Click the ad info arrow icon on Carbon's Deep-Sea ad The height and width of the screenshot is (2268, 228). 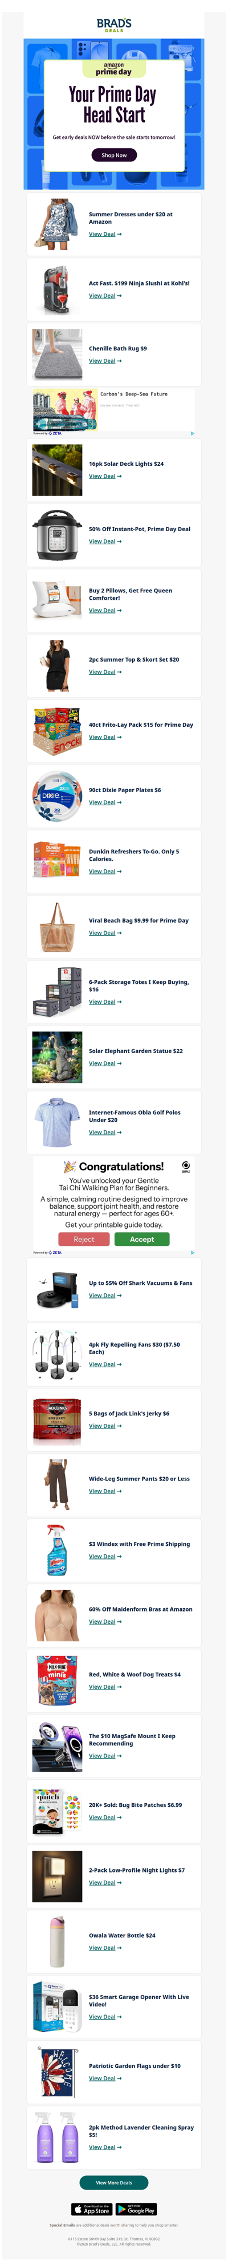tap(192, 433)
